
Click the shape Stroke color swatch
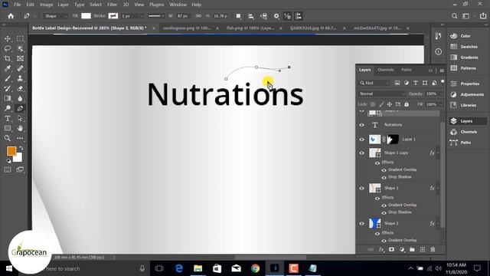click(x=113, y=16)
